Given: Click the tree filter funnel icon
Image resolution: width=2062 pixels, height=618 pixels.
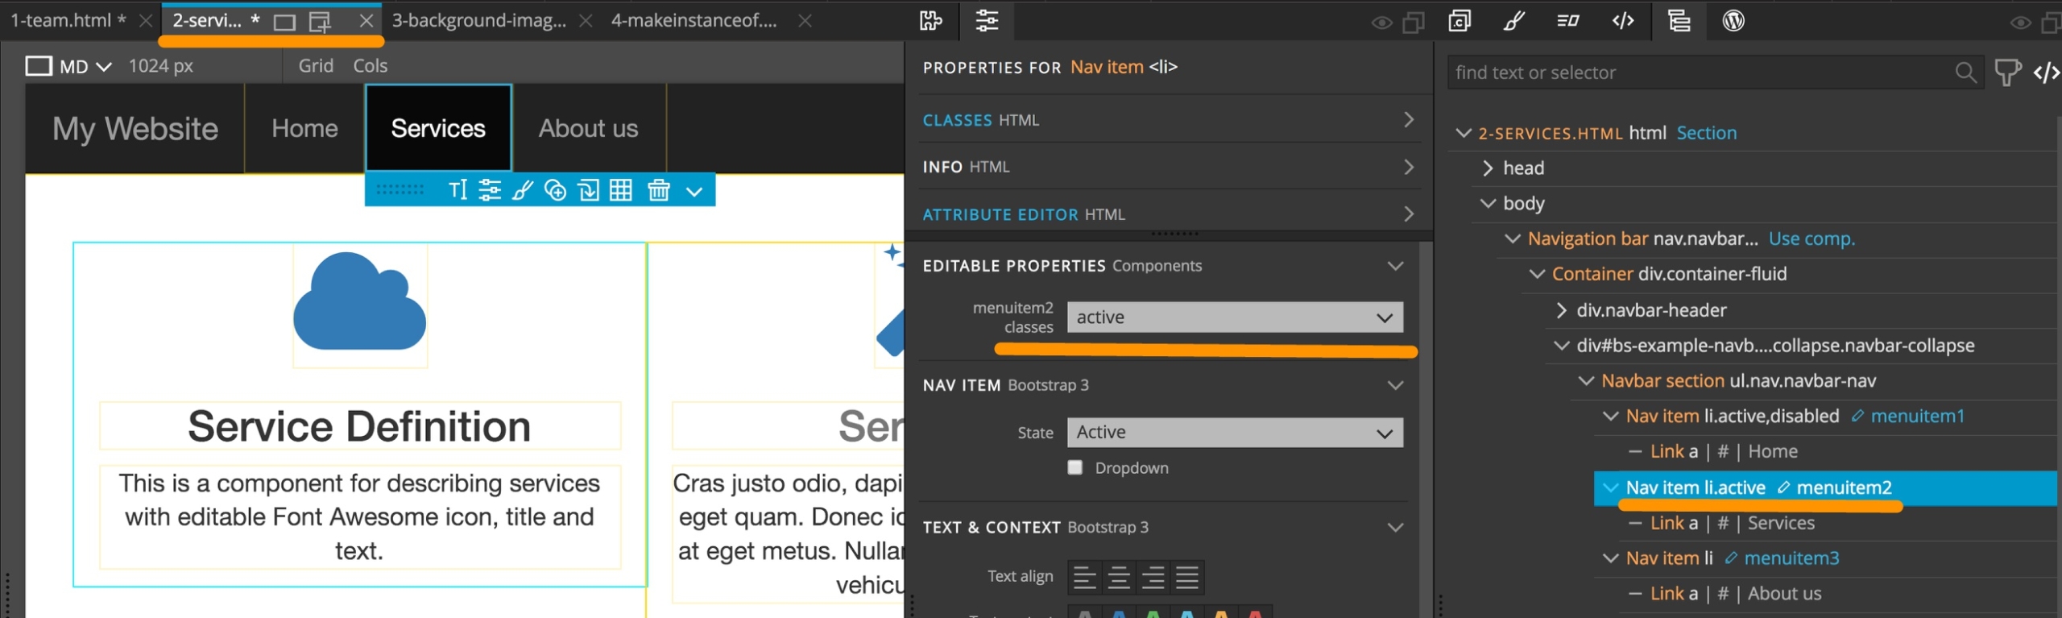Looking at the screenshot, I should (2007, 73).
